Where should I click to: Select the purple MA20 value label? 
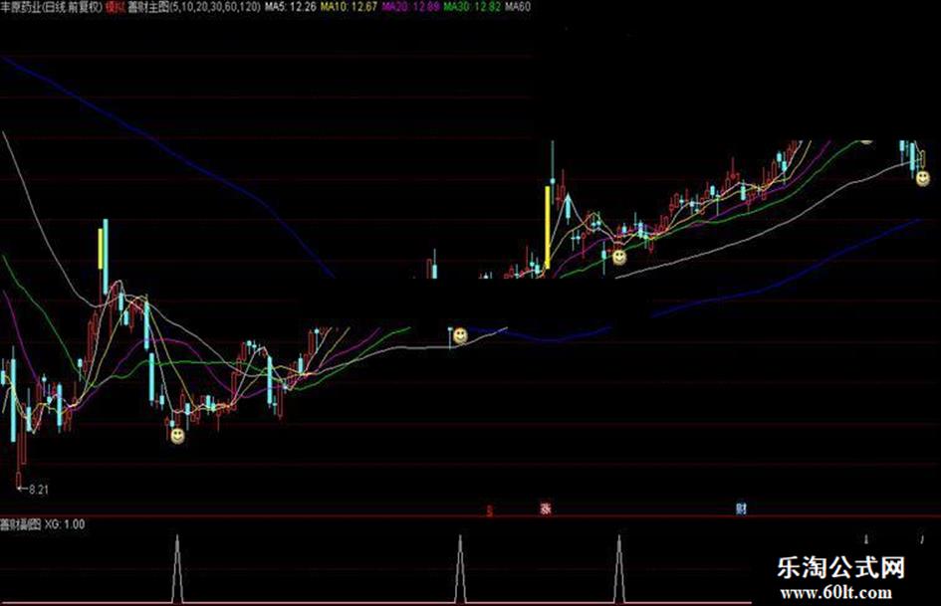point(410,7)
